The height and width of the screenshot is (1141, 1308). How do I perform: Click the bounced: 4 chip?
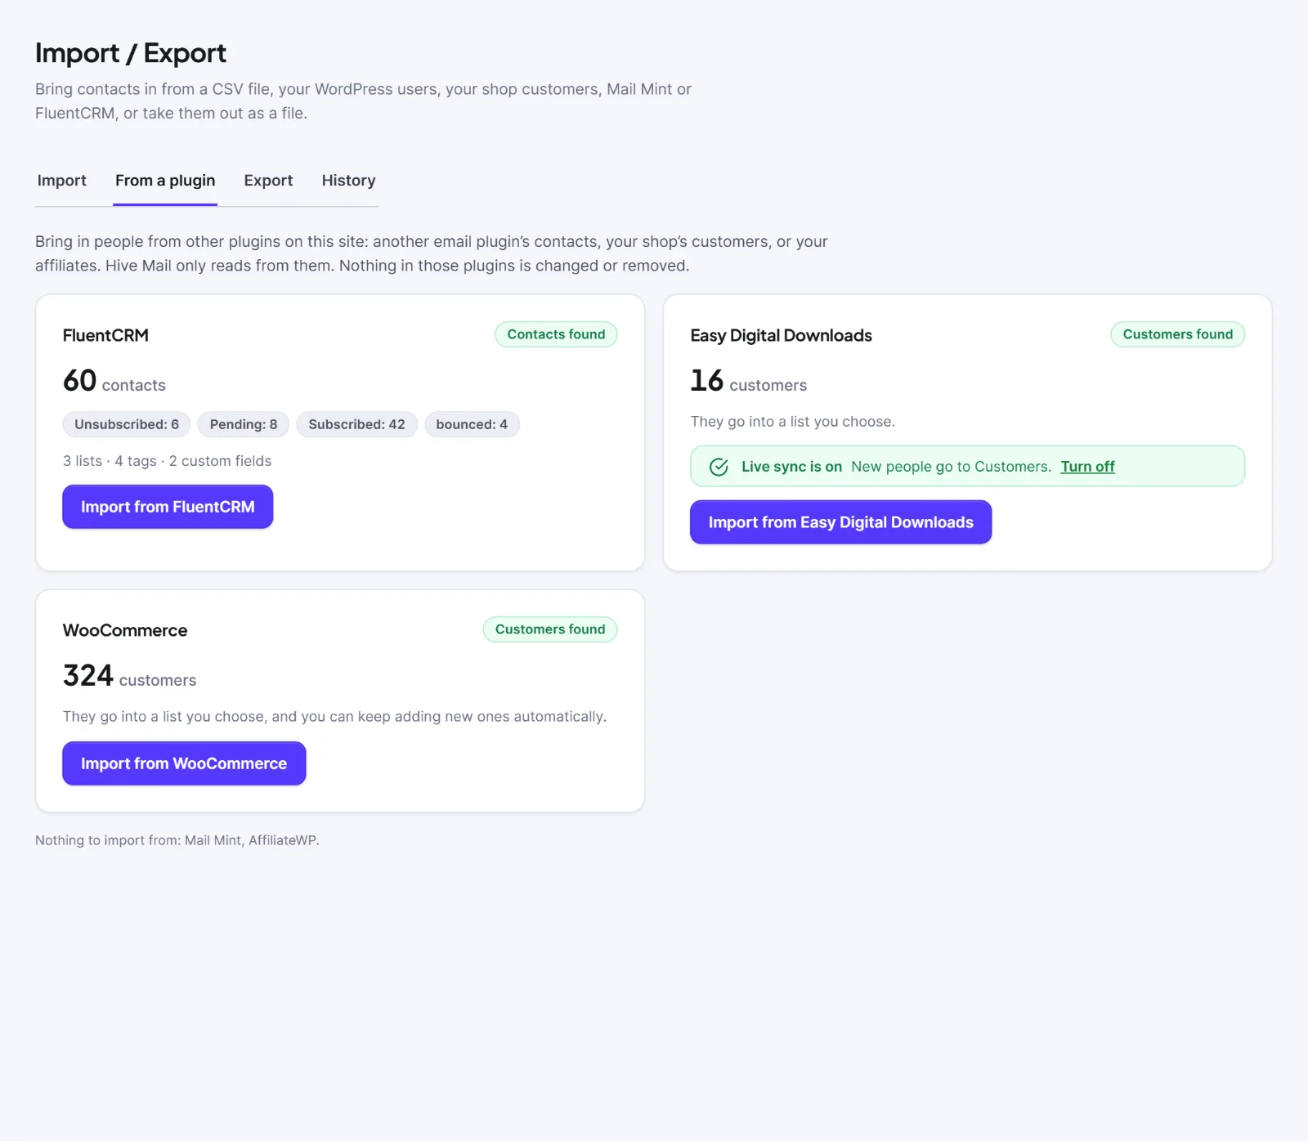(472, 424)
